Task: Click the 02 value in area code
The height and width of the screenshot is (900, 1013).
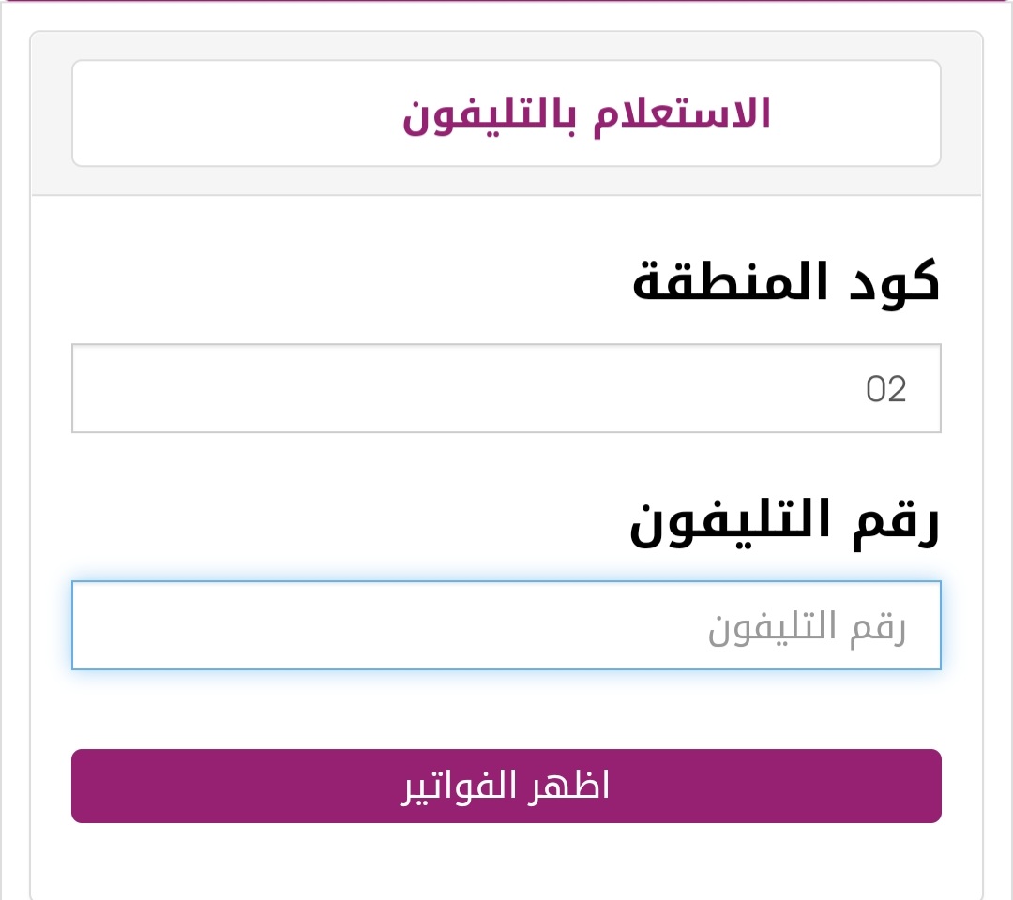Action: [x=885, y=389]
